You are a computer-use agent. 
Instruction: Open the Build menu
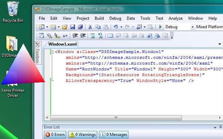(99, 18)
